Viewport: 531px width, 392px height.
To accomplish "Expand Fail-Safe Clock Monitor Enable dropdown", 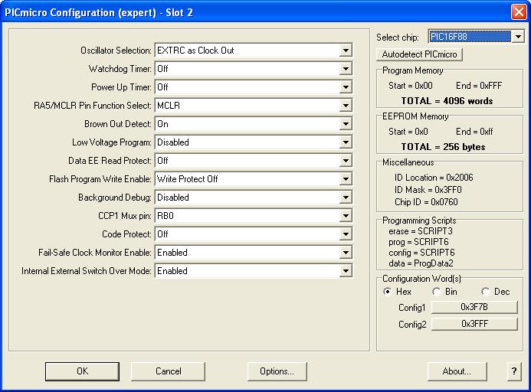I will (x=346, y=253).
